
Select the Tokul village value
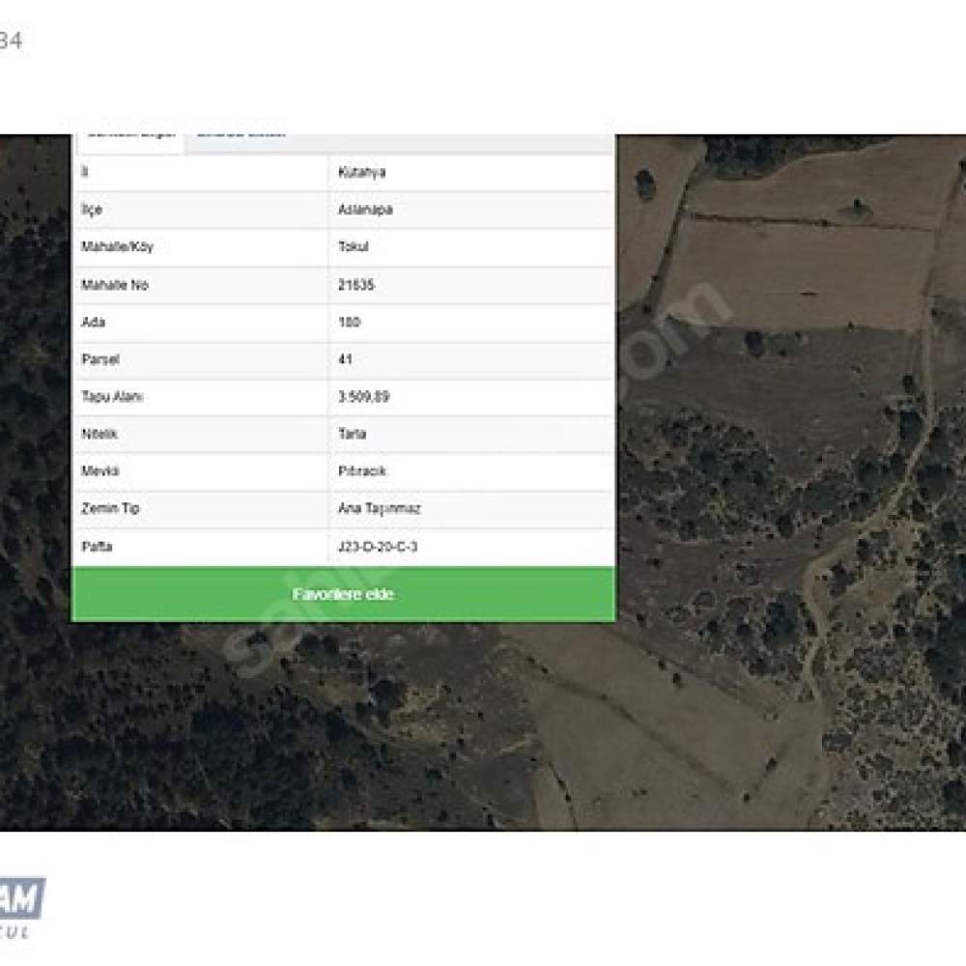[353, 247]
